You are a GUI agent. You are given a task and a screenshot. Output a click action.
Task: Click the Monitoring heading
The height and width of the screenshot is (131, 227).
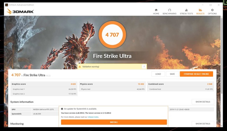17,124
